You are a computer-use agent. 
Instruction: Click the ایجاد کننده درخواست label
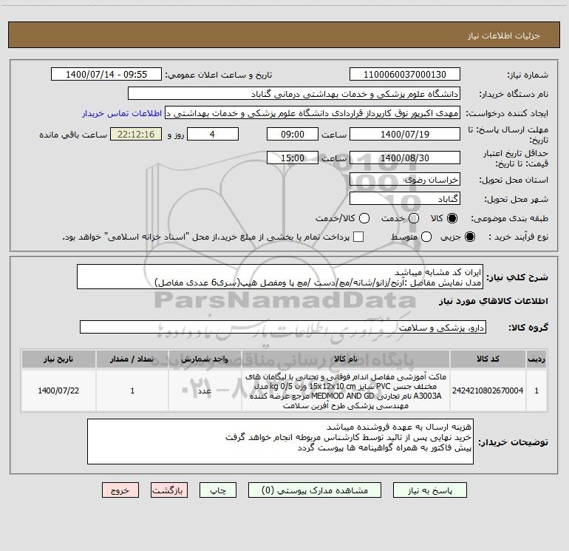[x=507, y=114]
